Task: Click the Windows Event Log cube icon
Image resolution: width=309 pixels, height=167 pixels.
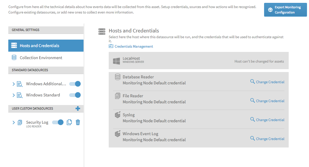Action: click(118, 134)
